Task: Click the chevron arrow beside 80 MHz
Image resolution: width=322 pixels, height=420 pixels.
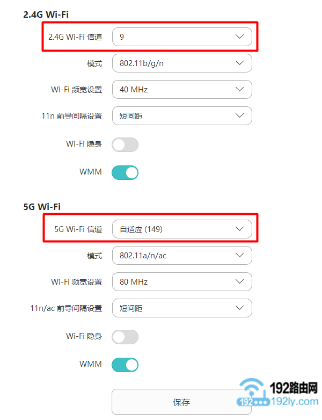Action: tap(240, 282)
